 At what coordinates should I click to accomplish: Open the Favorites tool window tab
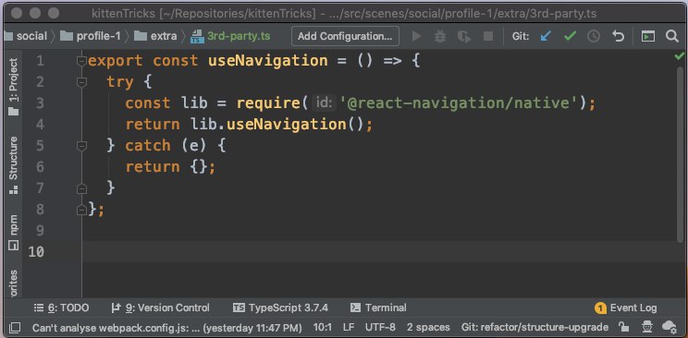(14, 284)
